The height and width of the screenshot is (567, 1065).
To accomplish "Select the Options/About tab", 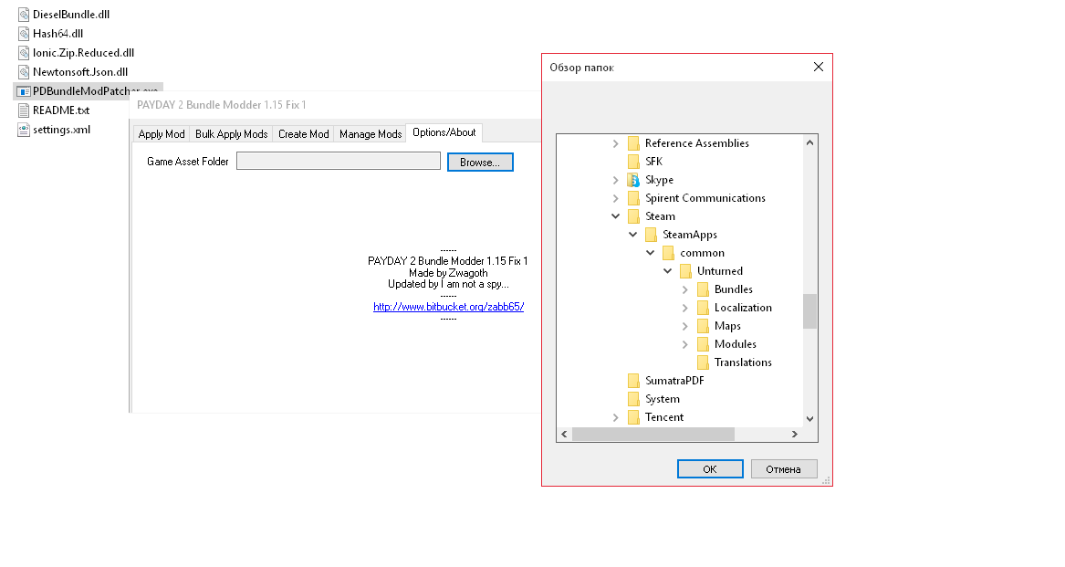I will (x=444, y=132).
